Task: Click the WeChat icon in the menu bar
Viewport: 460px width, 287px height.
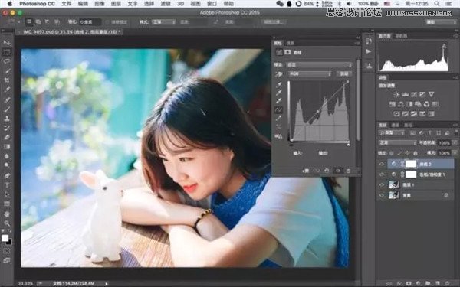Action: tap(280, 4)
